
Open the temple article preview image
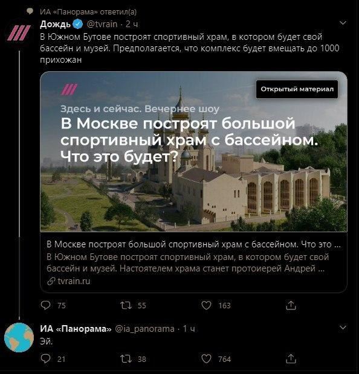pyautogui.click(x=193, y=151)
